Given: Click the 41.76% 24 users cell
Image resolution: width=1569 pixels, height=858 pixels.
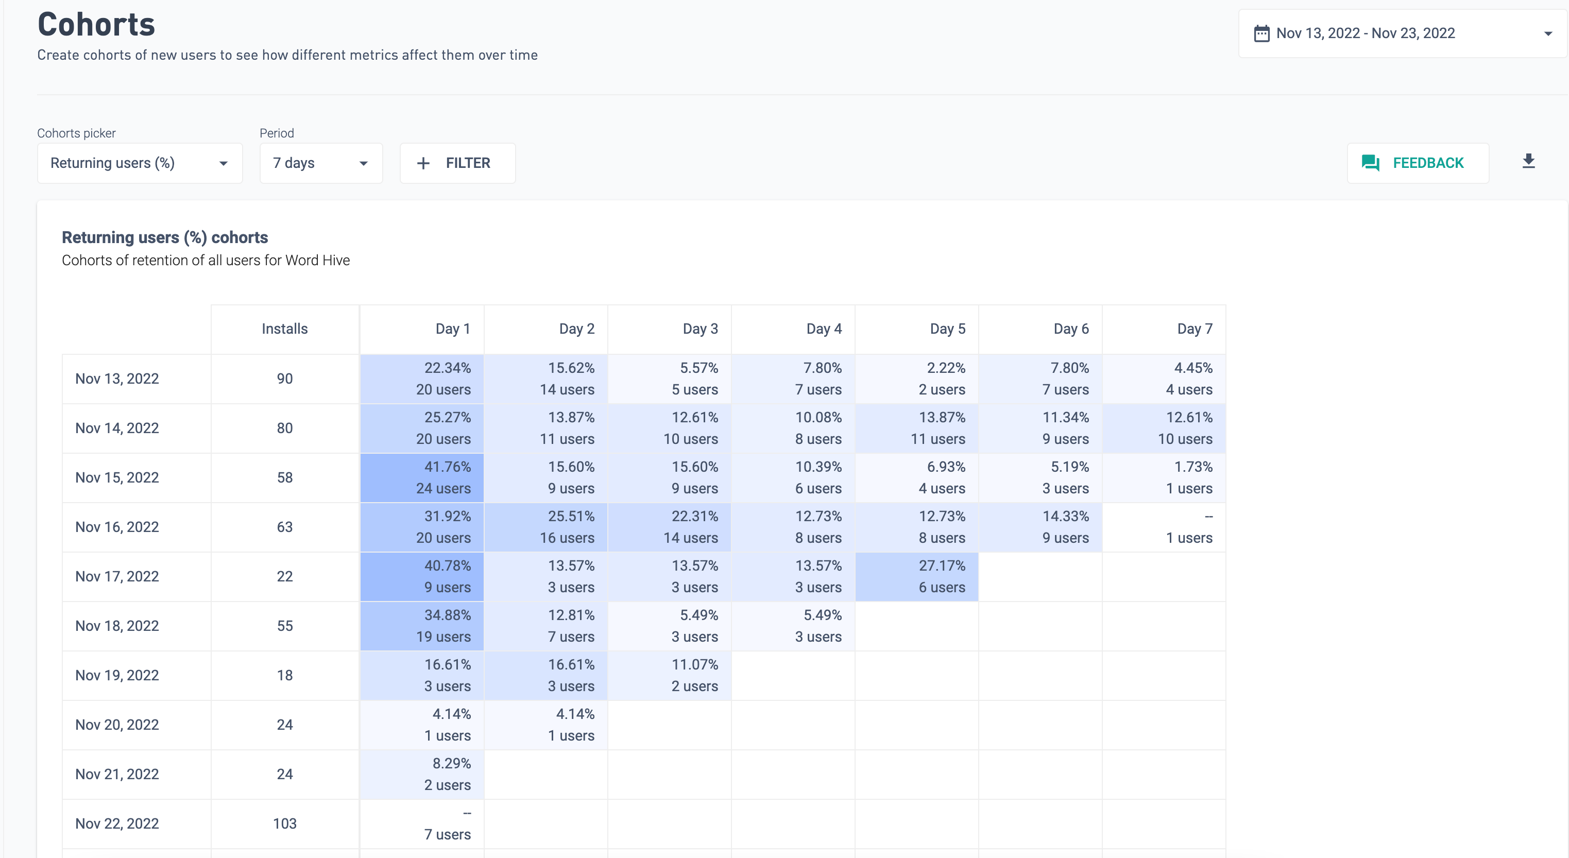Looking at the screenshot, I should 422,477.
